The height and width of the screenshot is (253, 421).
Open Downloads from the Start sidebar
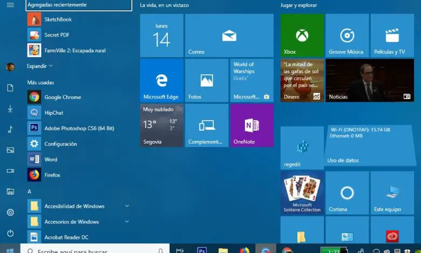click(10, 109)
